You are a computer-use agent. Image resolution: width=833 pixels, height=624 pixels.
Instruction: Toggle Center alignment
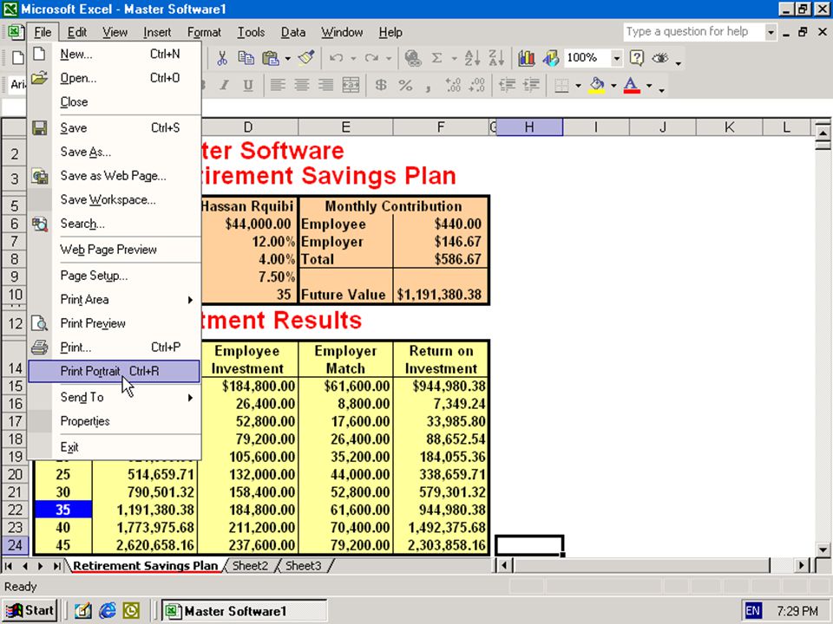[302, 85]
